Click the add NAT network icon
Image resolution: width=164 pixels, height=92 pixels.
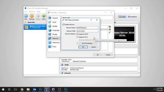coord(110,27)
